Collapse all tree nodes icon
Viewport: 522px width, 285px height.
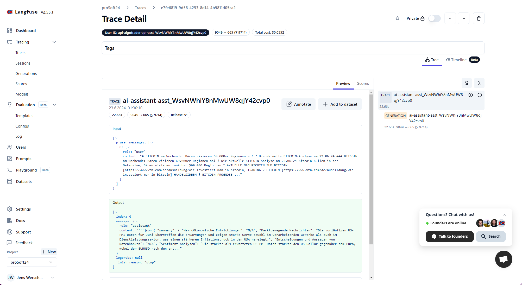coord(479,83)
